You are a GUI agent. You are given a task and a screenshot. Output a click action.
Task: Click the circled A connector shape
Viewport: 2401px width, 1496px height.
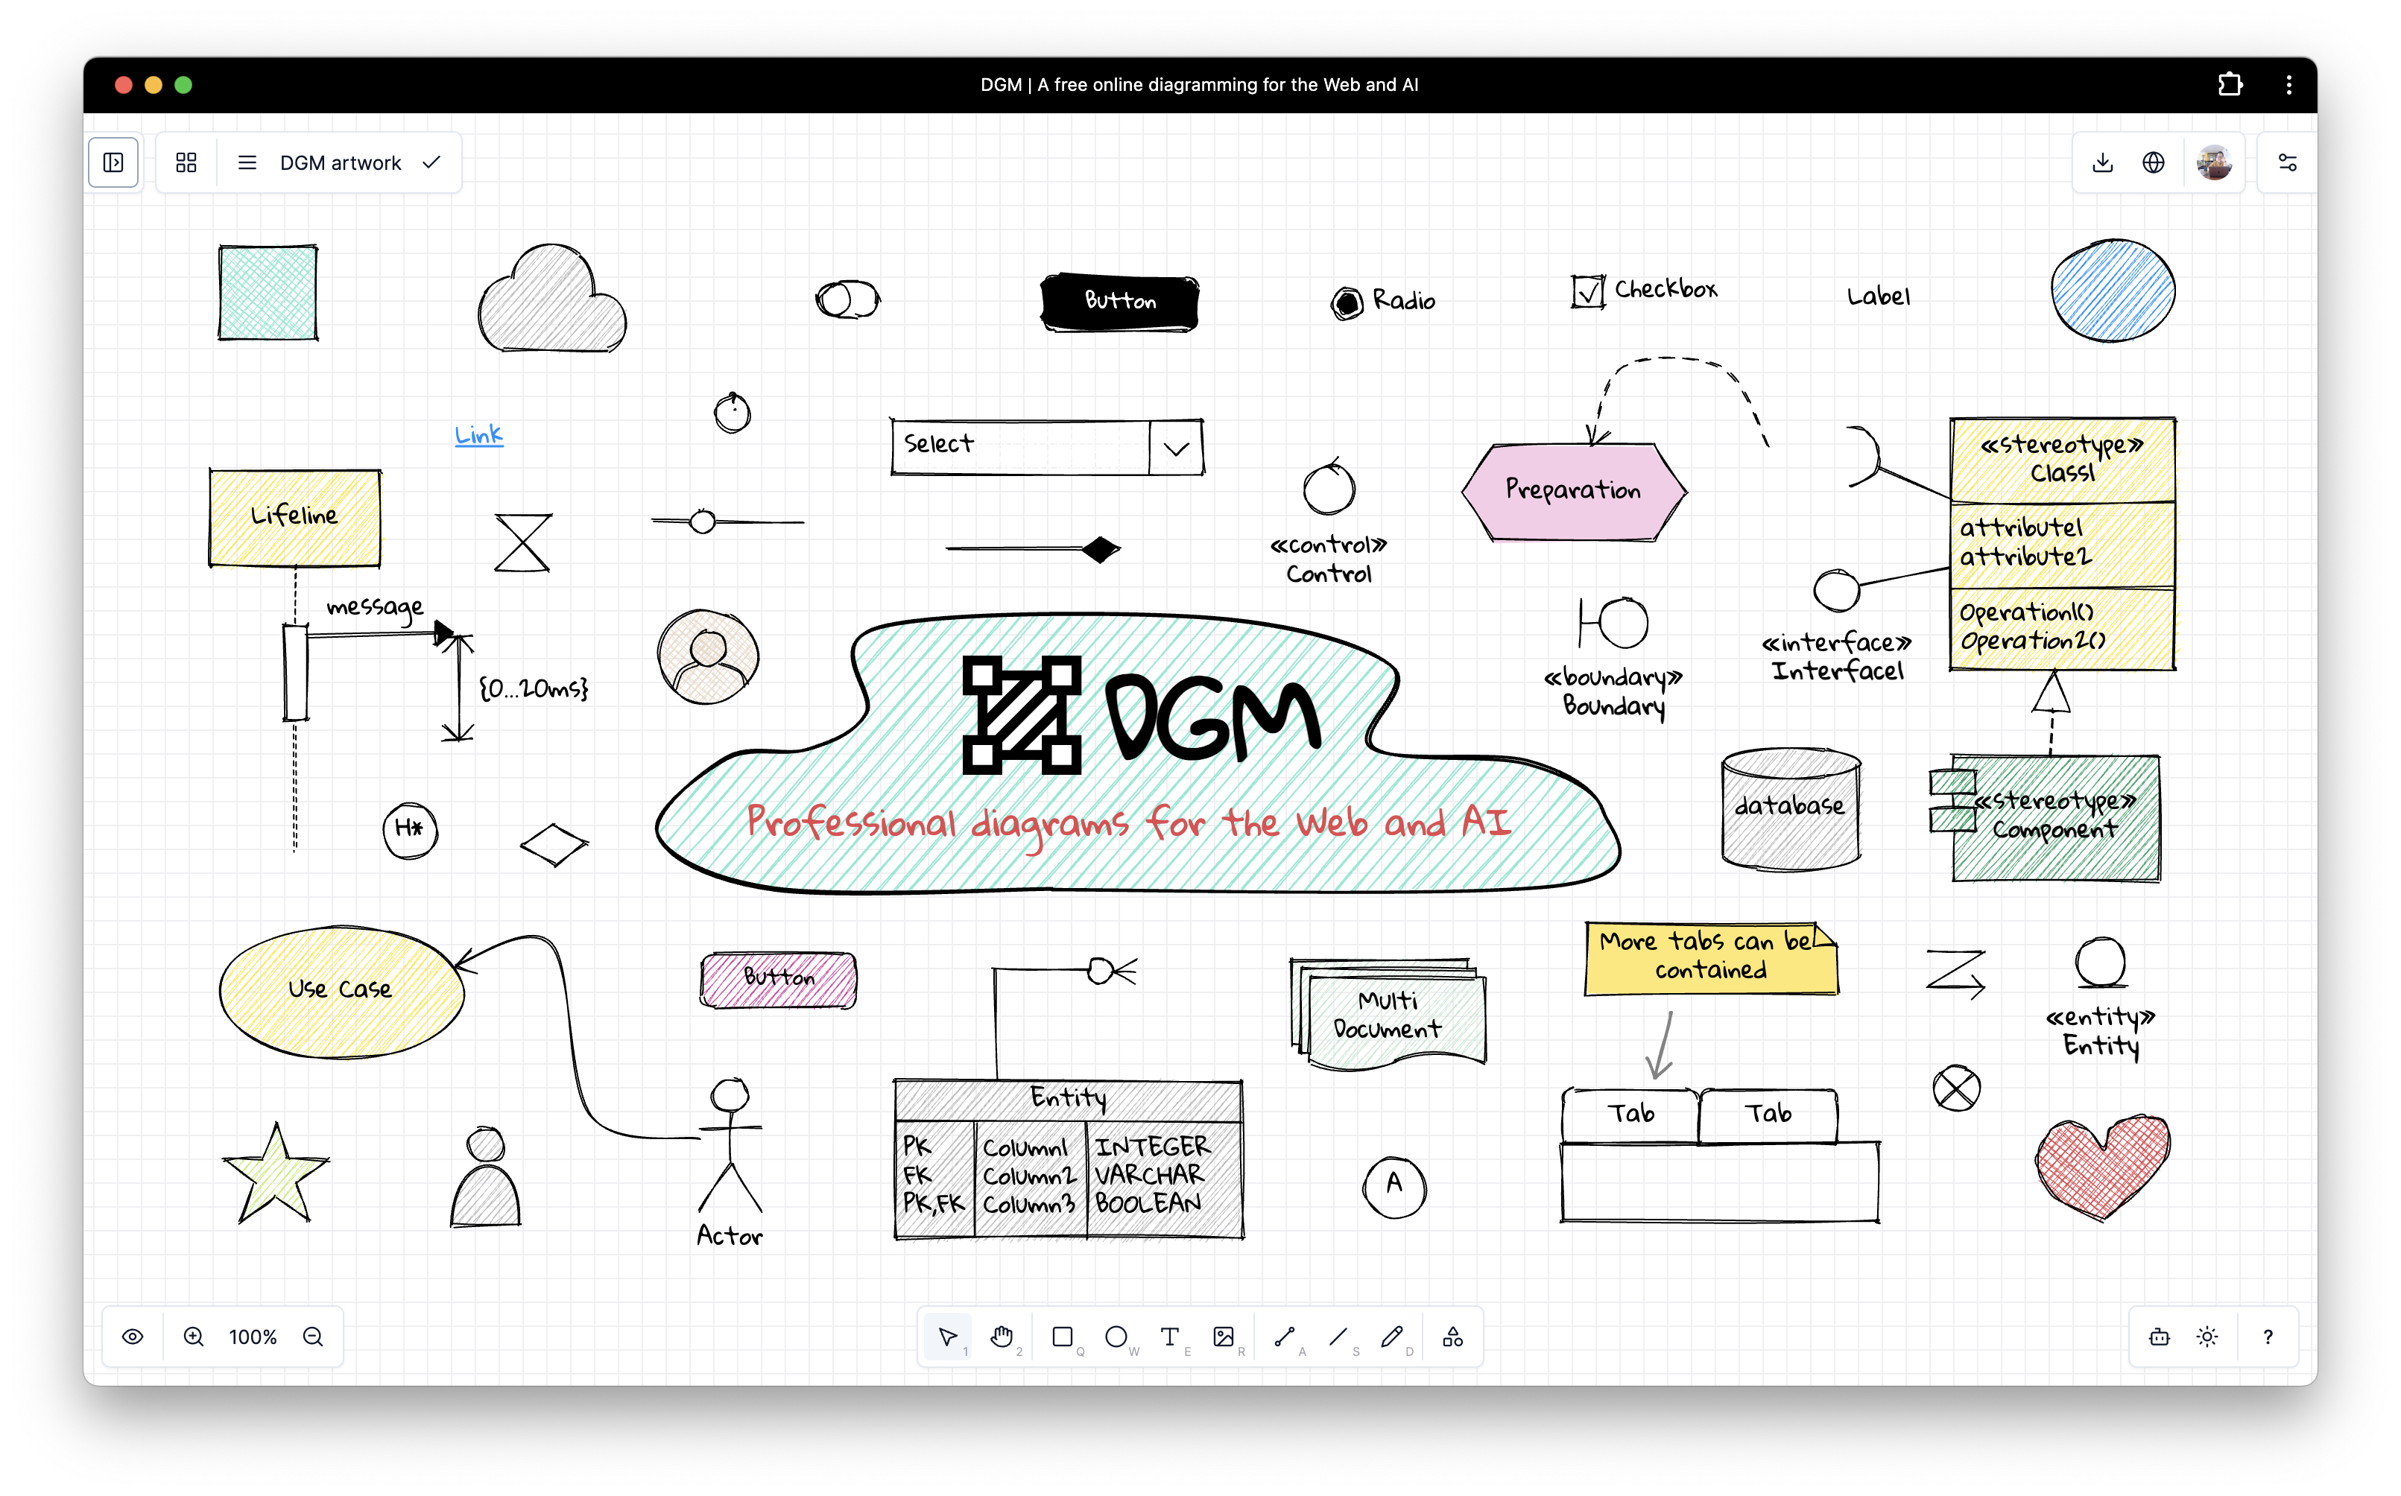[1394, 1188]
